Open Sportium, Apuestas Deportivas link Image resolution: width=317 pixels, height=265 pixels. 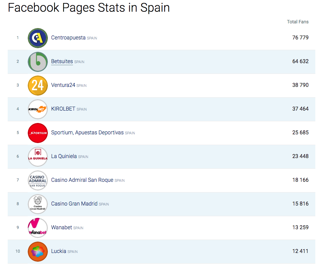click(87, 133)
